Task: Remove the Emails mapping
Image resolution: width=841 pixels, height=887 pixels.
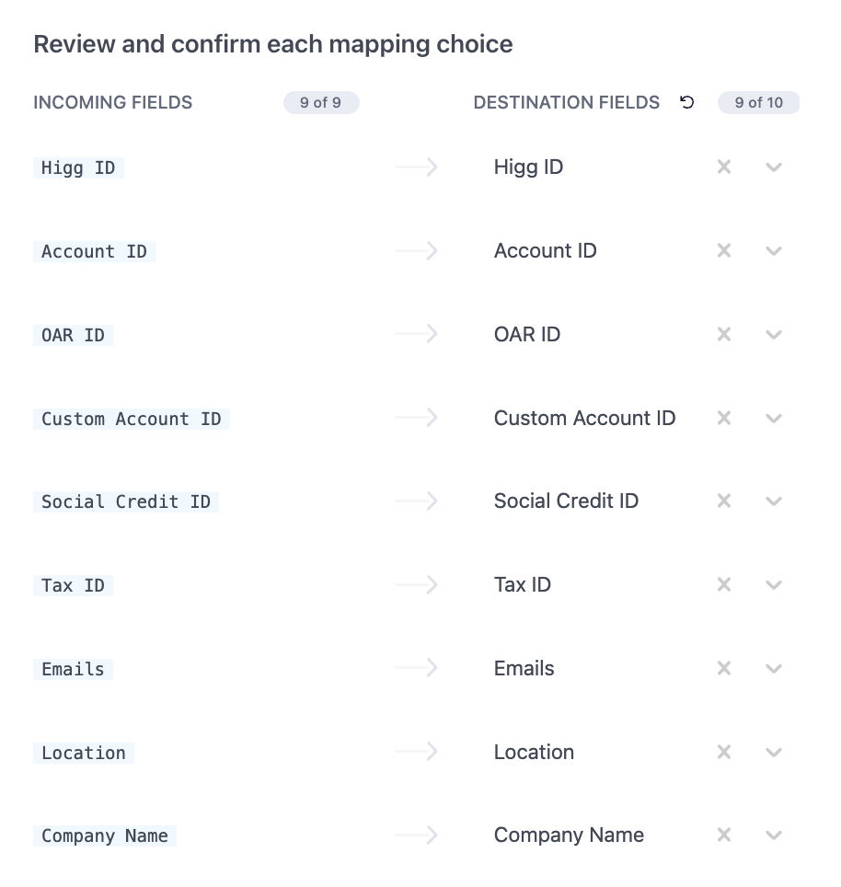Action: 724,668
